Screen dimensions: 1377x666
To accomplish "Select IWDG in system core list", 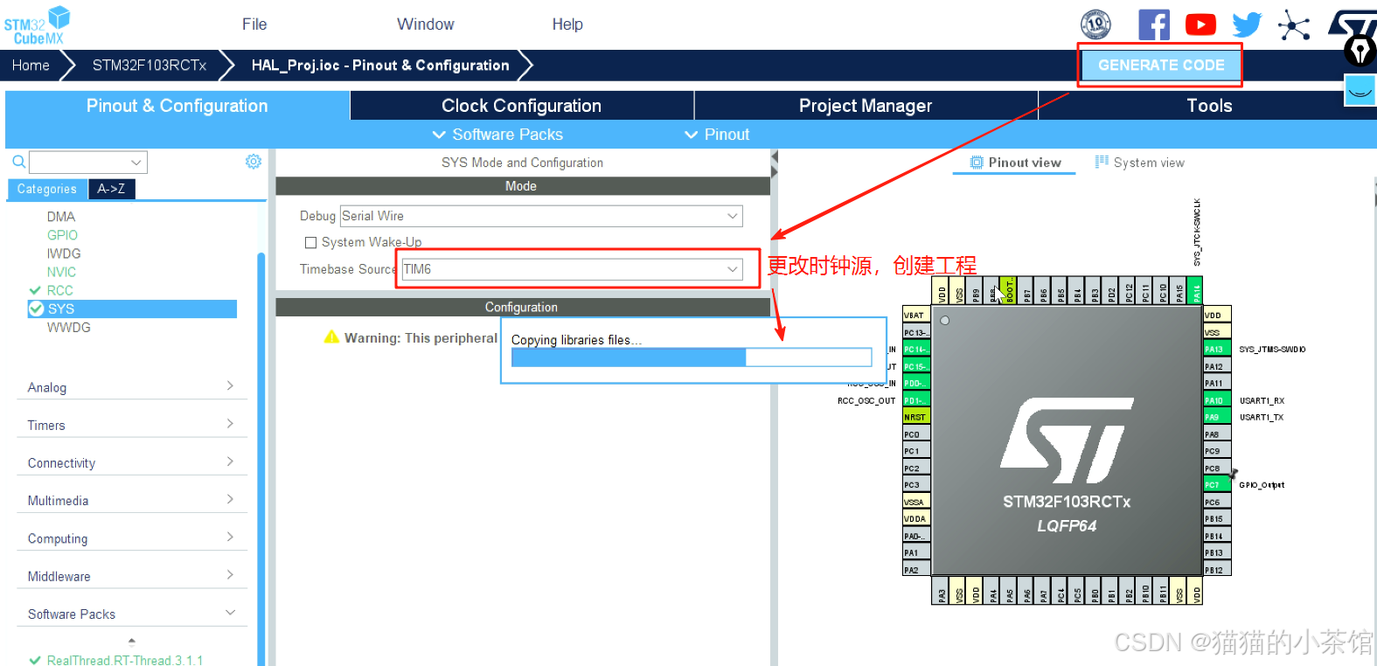I will click(64, 253).
